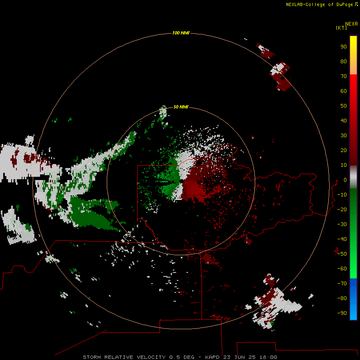Click the -70 scale value
This screenshot has width=360, height=360.
[342, 284]
